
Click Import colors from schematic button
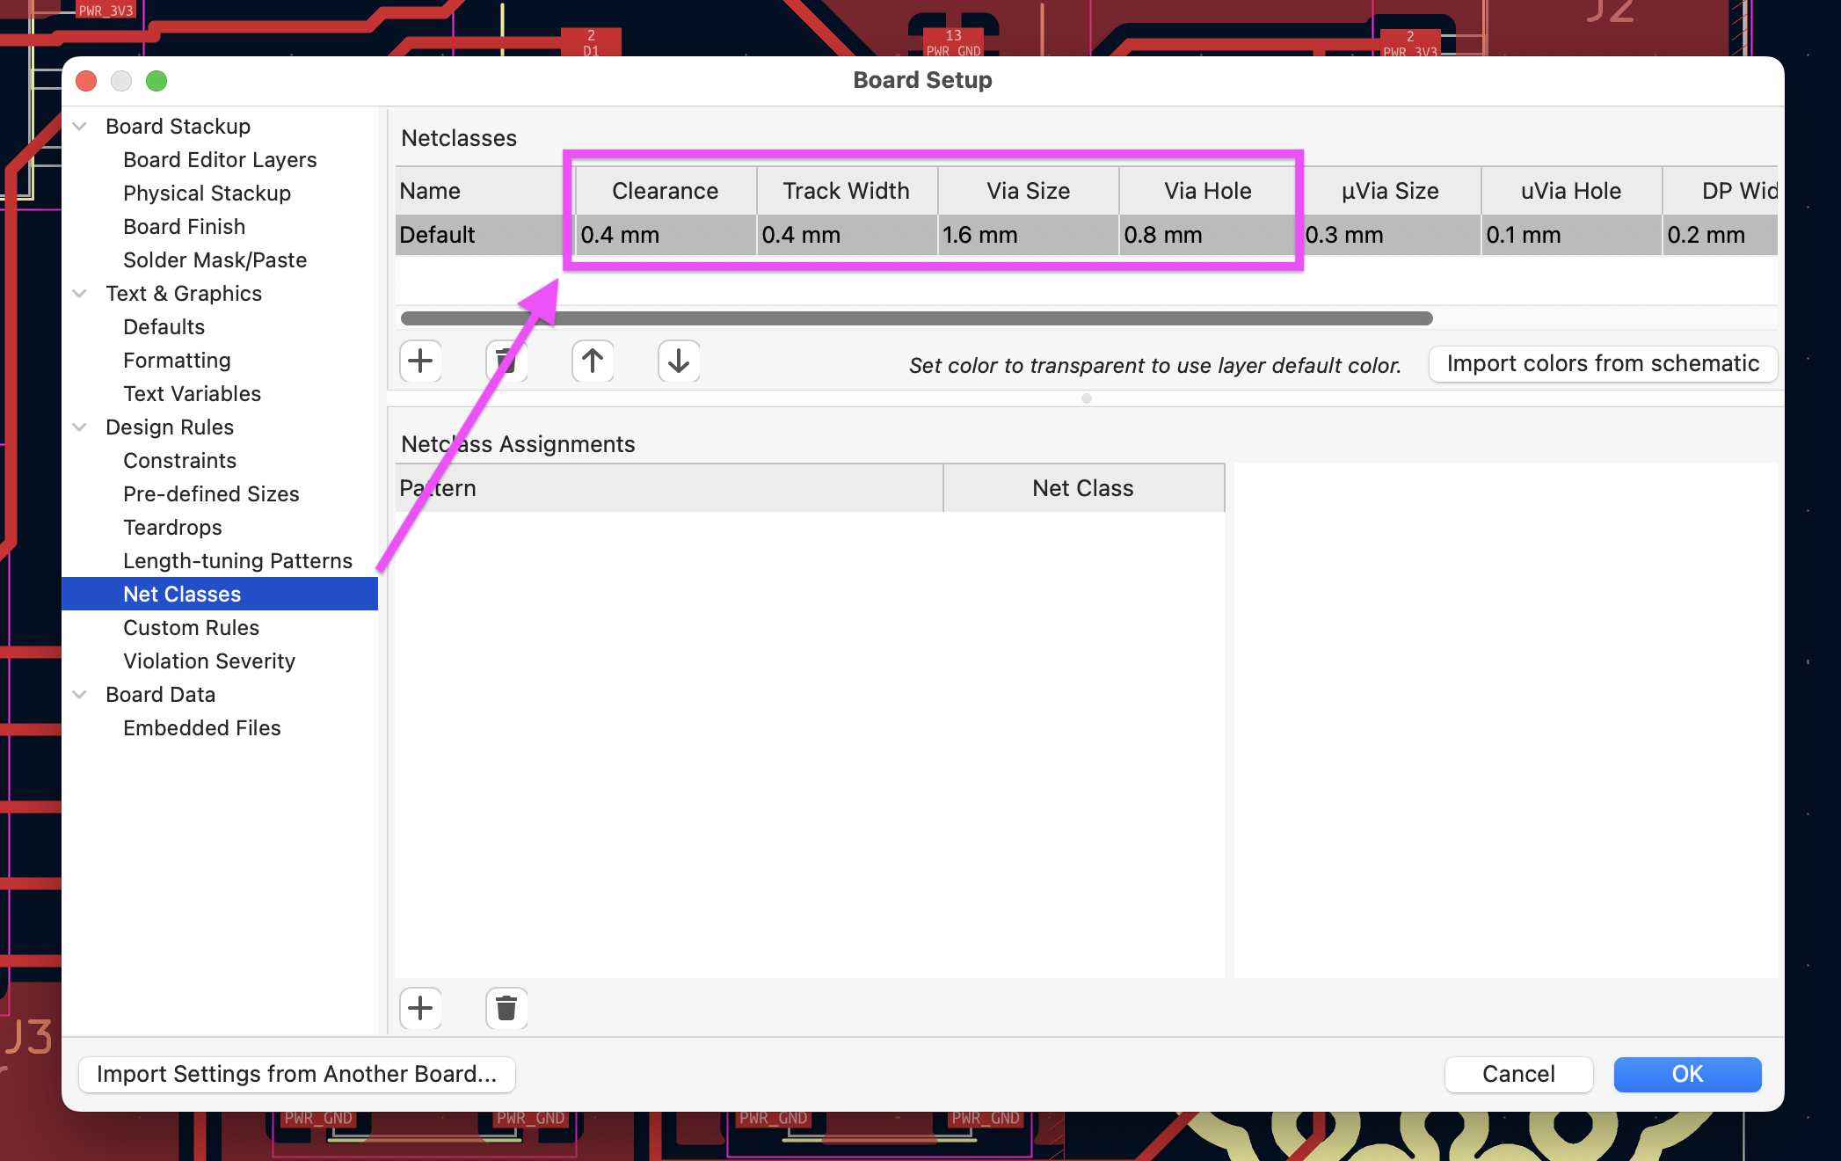pyautogui.click(x=1603, y=364)
